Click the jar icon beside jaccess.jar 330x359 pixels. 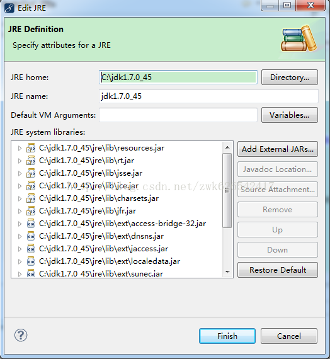[31, 249]
